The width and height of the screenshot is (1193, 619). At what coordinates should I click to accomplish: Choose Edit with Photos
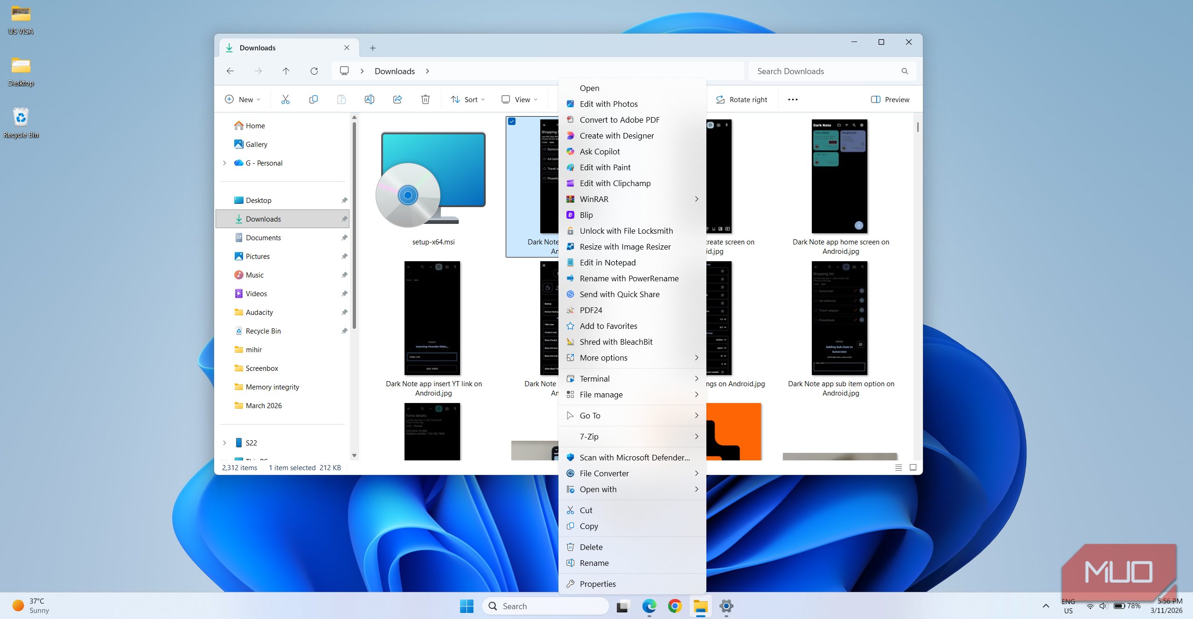click(632, 104)
